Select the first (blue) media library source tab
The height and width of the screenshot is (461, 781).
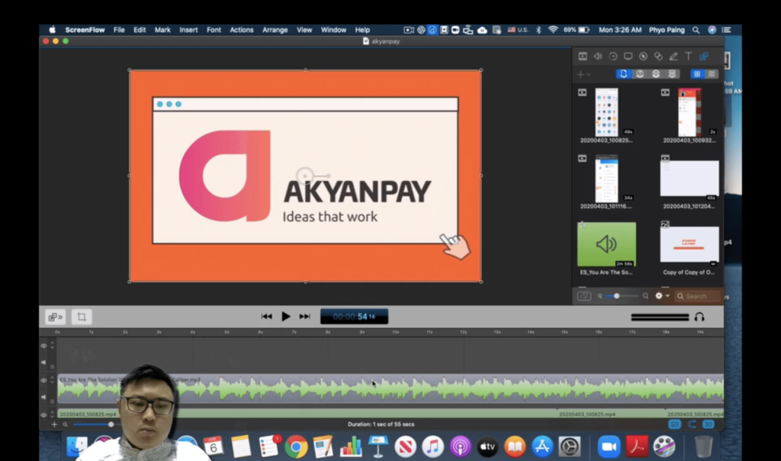624,74
